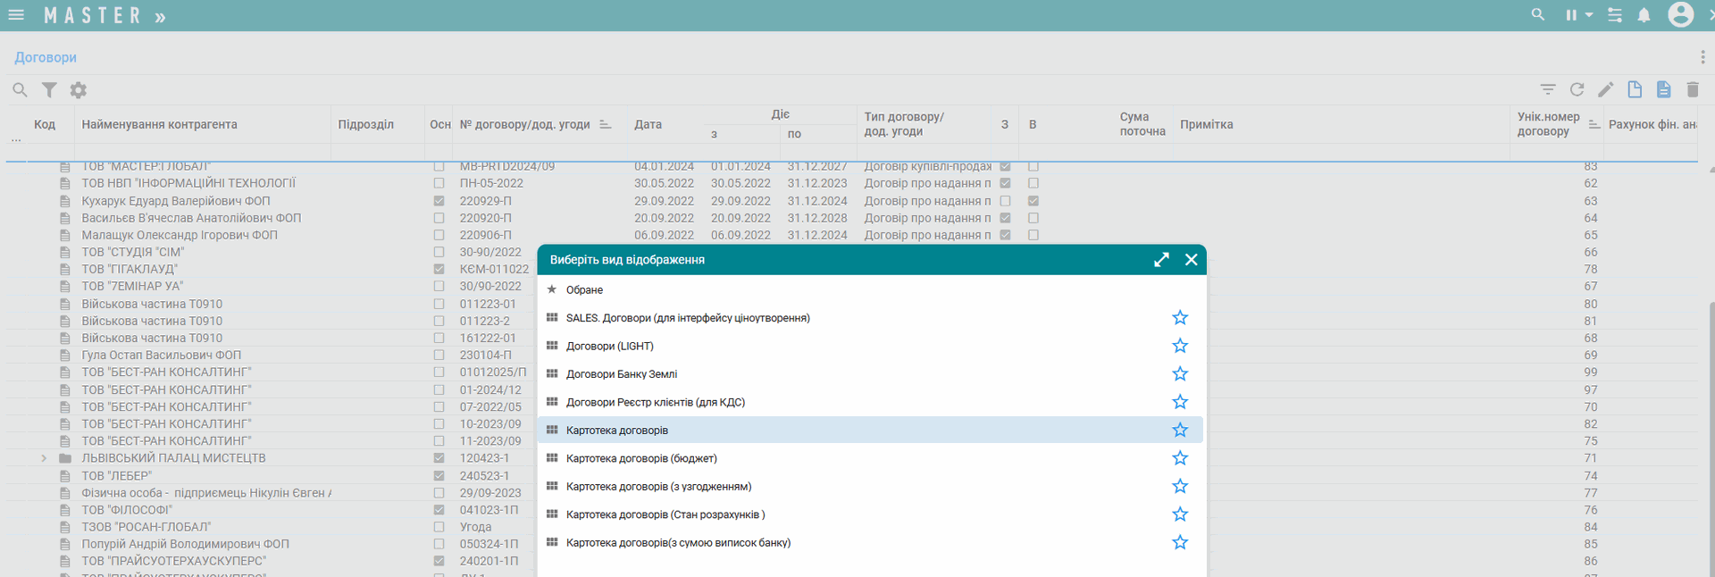
Task: Click Сума поточна column header
Action: (1142, 124)
